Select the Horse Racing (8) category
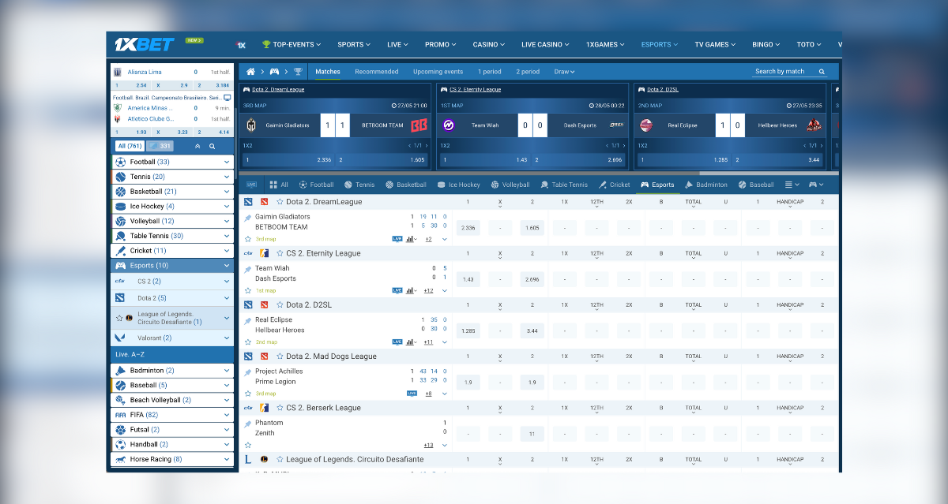The width and height of the screenshot is (948, 504). coord(173,459)
